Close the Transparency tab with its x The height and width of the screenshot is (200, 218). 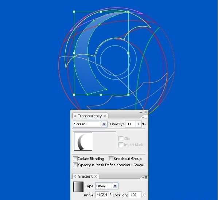coord(105,116)
